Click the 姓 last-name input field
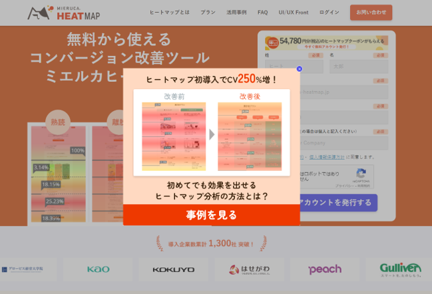 tap(294, 67)
